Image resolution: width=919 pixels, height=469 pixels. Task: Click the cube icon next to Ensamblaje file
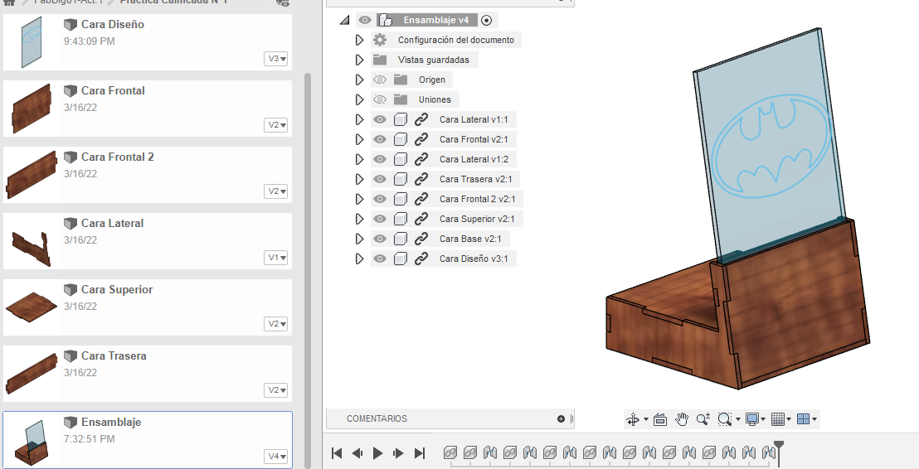[x=71, y=422]
